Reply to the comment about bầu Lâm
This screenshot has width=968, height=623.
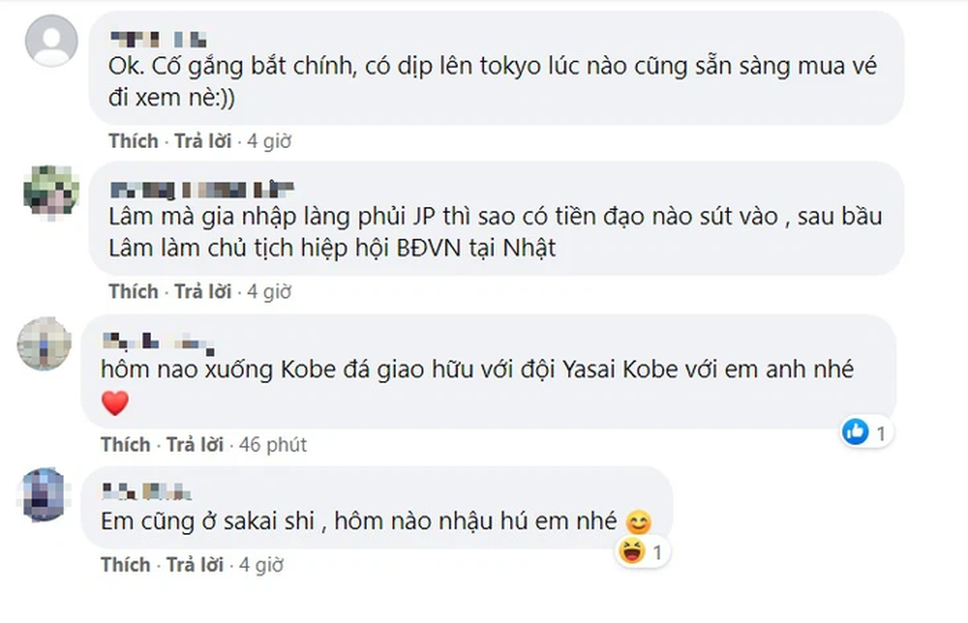tap(202, 291)
